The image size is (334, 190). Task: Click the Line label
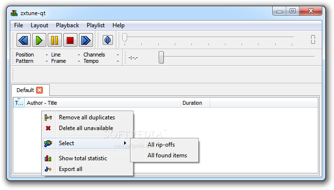[56, 55]
